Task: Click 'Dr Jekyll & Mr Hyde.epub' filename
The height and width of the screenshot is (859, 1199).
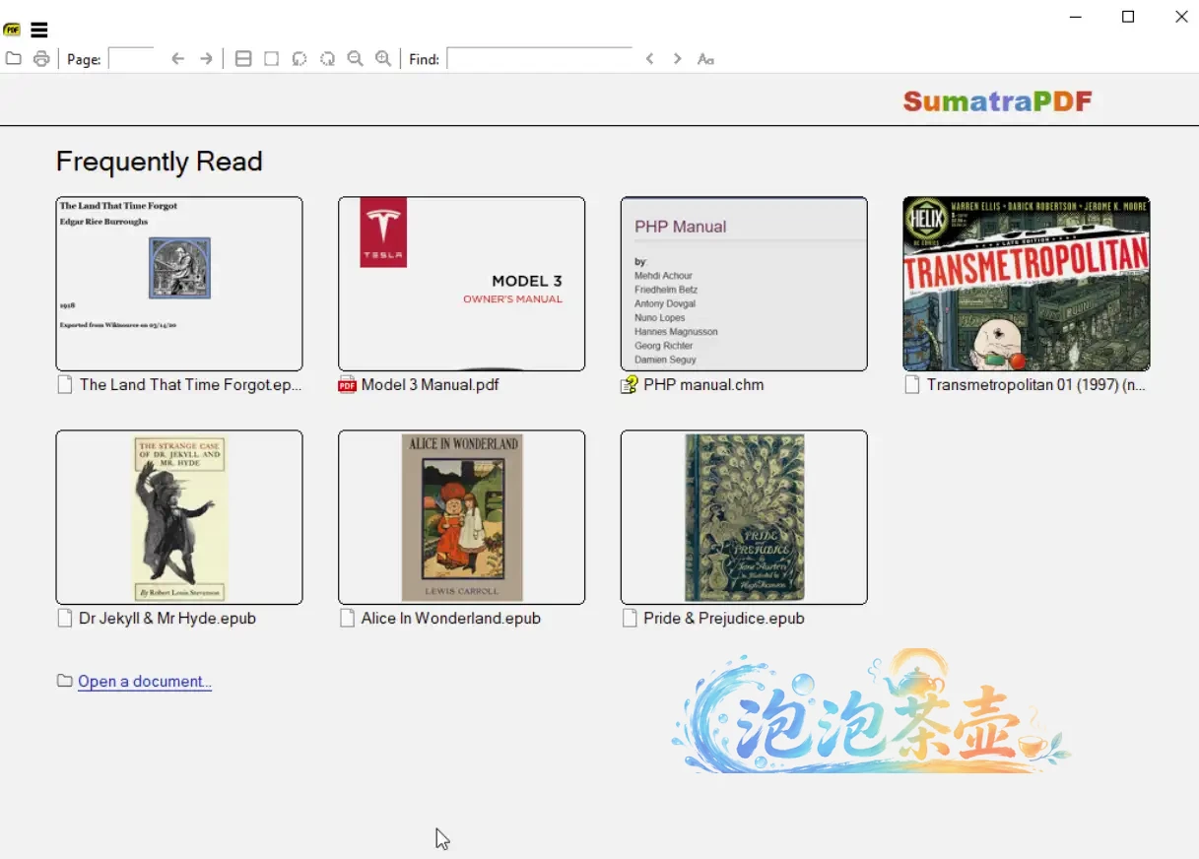Action: [x=167, y=619]
